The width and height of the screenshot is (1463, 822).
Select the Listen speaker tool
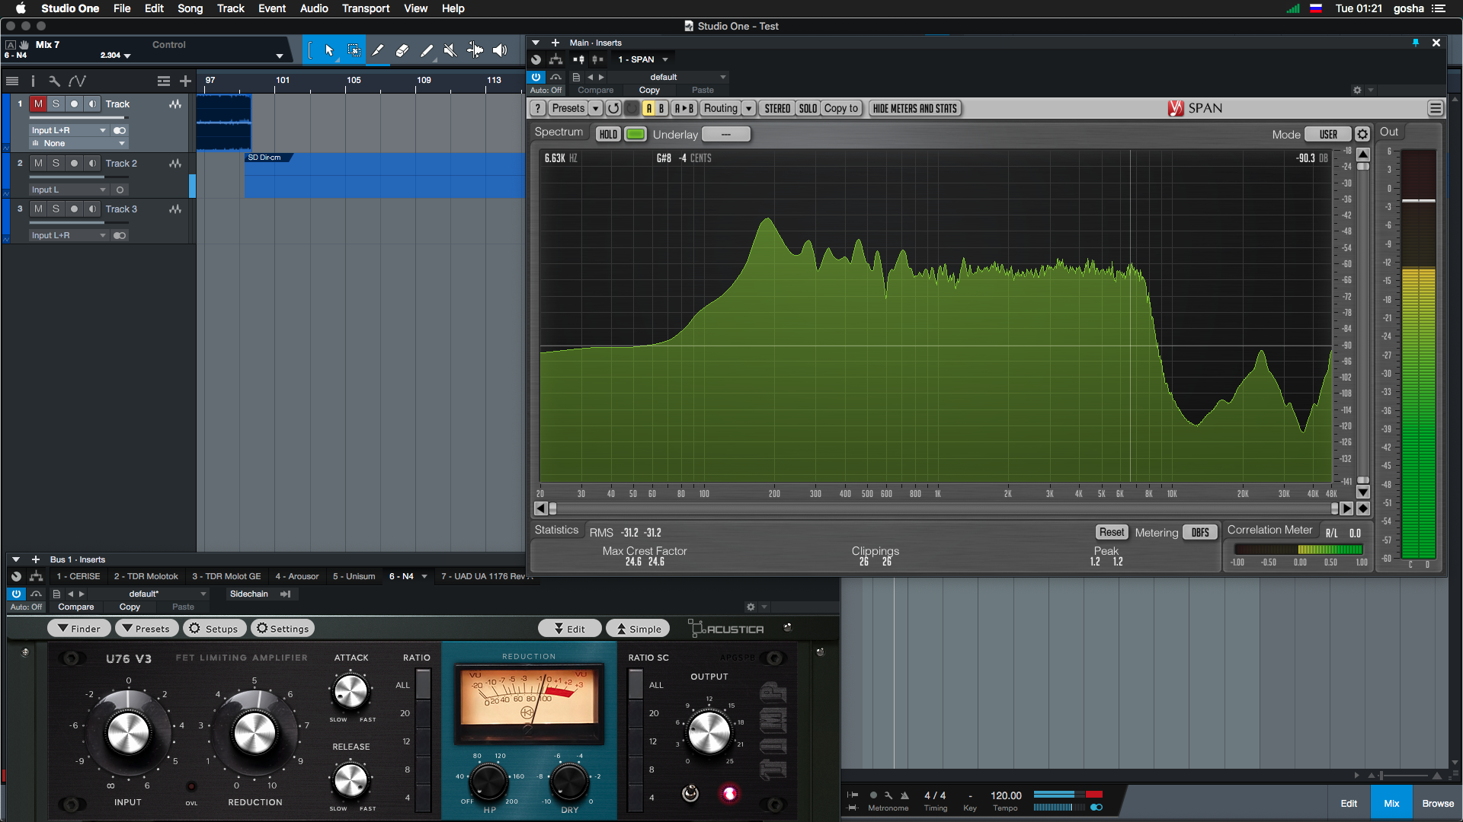tap(500, 50)
